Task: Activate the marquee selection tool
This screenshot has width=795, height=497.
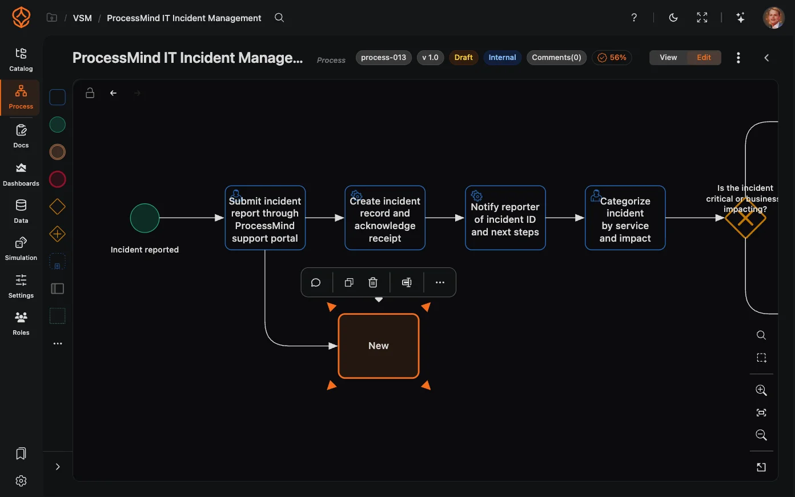Action: [x=761, y=358]
